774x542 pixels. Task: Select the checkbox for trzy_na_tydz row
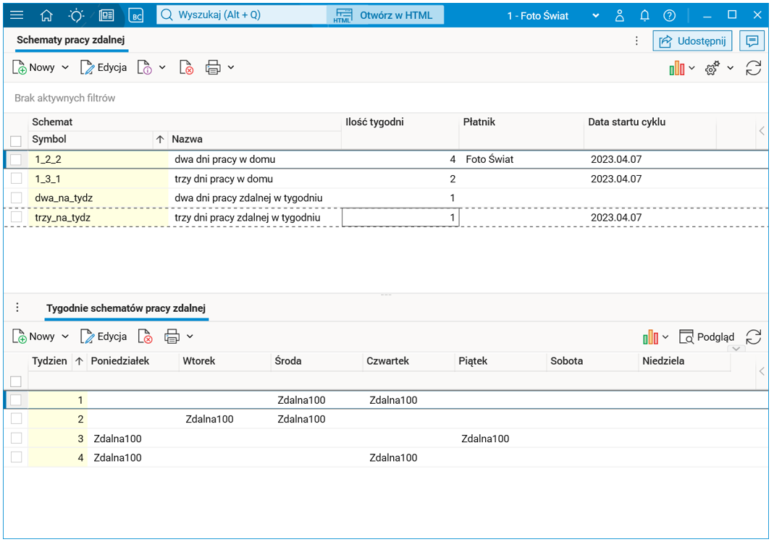pyautogui.click(x=16, y=217)
